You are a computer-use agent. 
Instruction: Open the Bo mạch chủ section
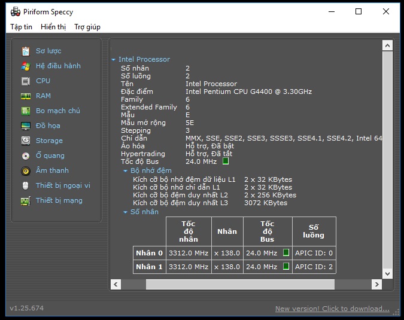click(x=58, y=111)
